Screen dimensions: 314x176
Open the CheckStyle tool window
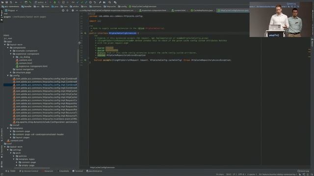63,171
